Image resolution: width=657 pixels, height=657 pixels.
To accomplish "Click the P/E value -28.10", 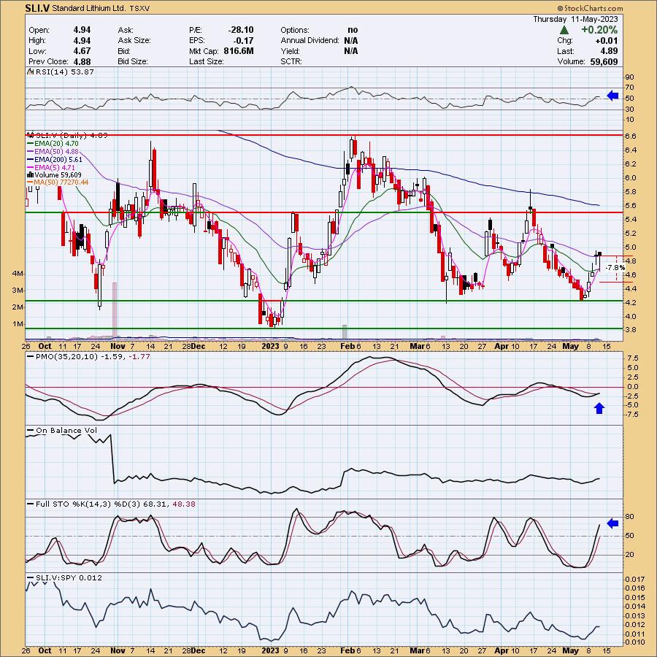I will 241,30.
